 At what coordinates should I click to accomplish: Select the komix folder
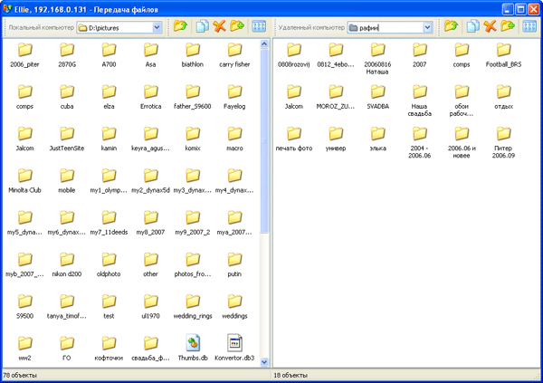coord(193,139)
